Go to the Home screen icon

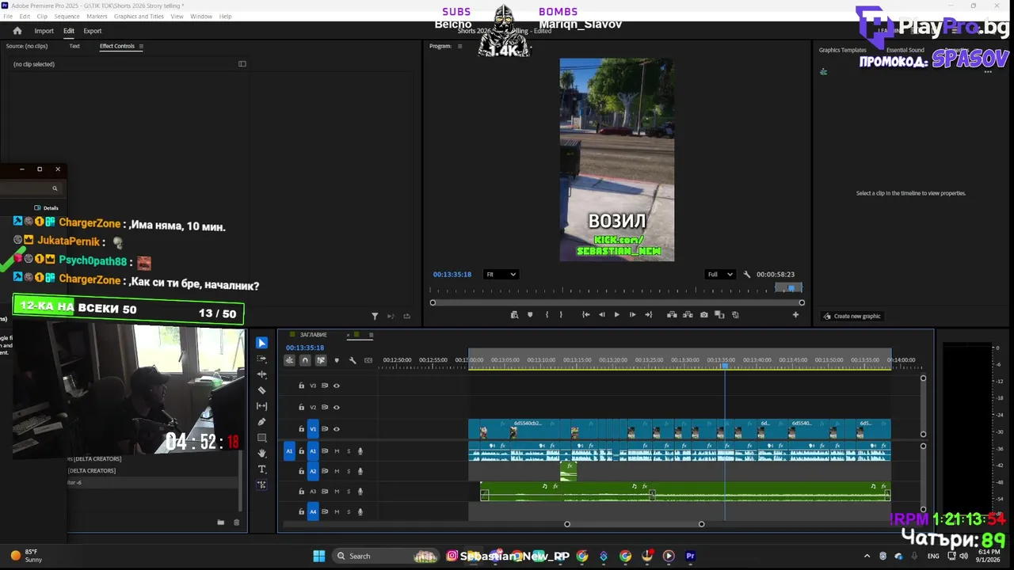click(x=17, y=31)
